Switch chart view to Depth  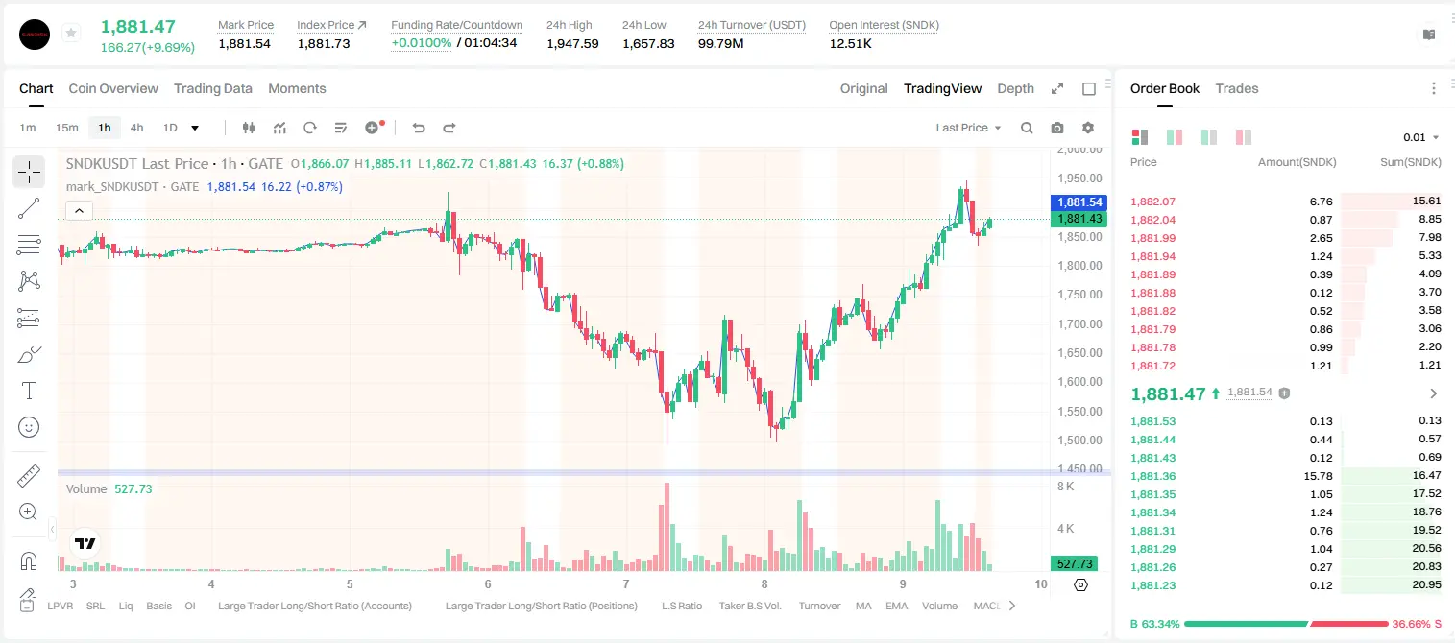[1015, 88]
